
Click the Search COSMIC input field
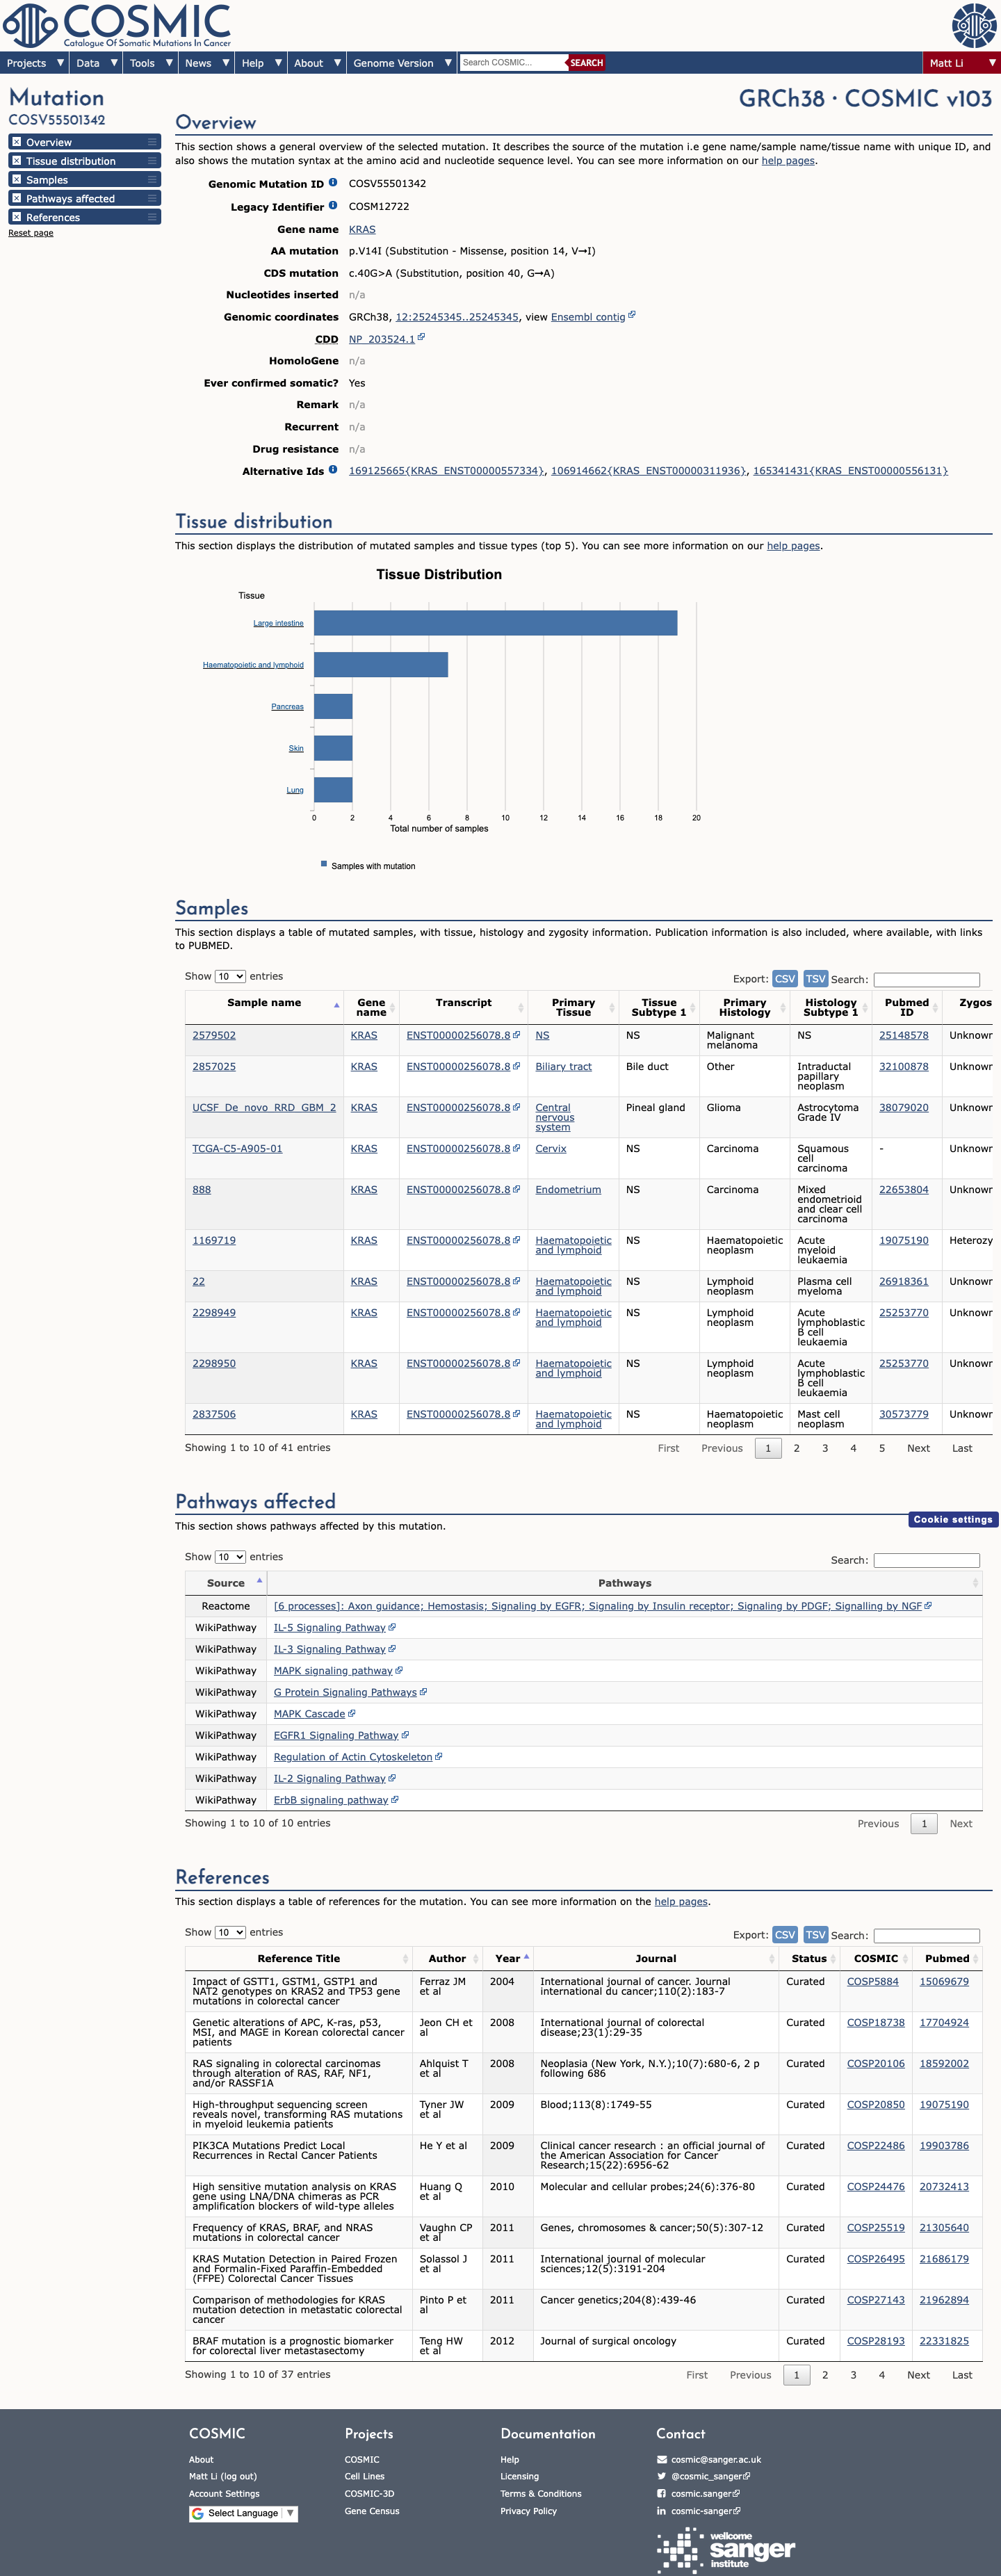(x=514, y=62)
